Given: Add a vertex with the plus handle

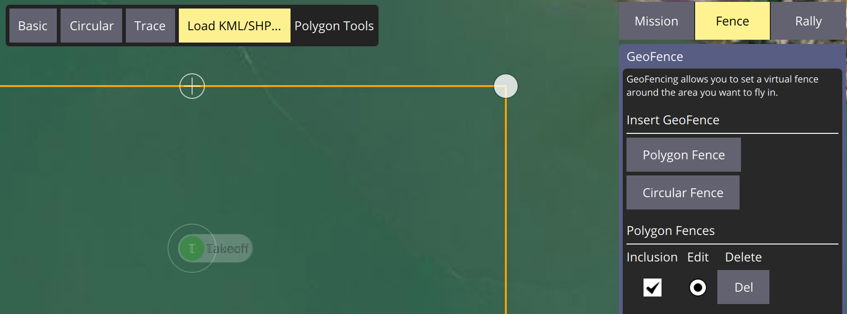Looking at the screenshot, I should [x=192, y=86].
